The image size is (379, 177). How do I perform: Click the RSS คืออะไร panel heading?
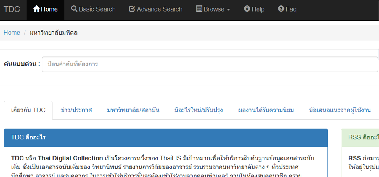point(360,138)
